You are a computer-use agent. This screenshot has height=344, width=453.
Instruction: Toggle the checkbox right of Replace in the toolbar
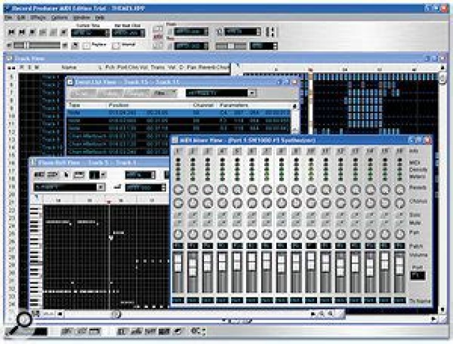tap(116, 46)
